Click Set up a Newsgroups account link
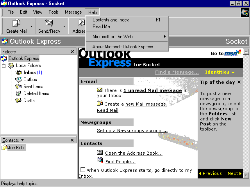250x187 pixels. [x=132, y=131]
